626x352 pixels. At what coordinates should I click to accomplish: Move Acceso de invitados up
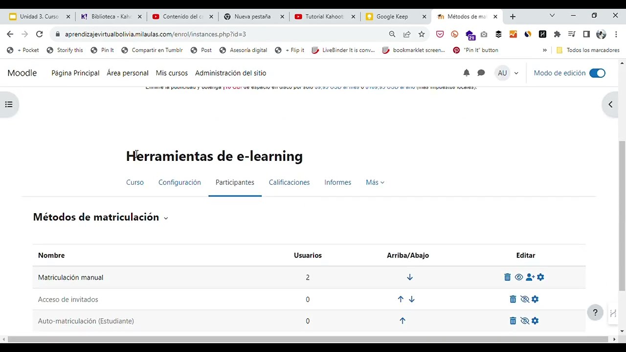pos(401,299)
